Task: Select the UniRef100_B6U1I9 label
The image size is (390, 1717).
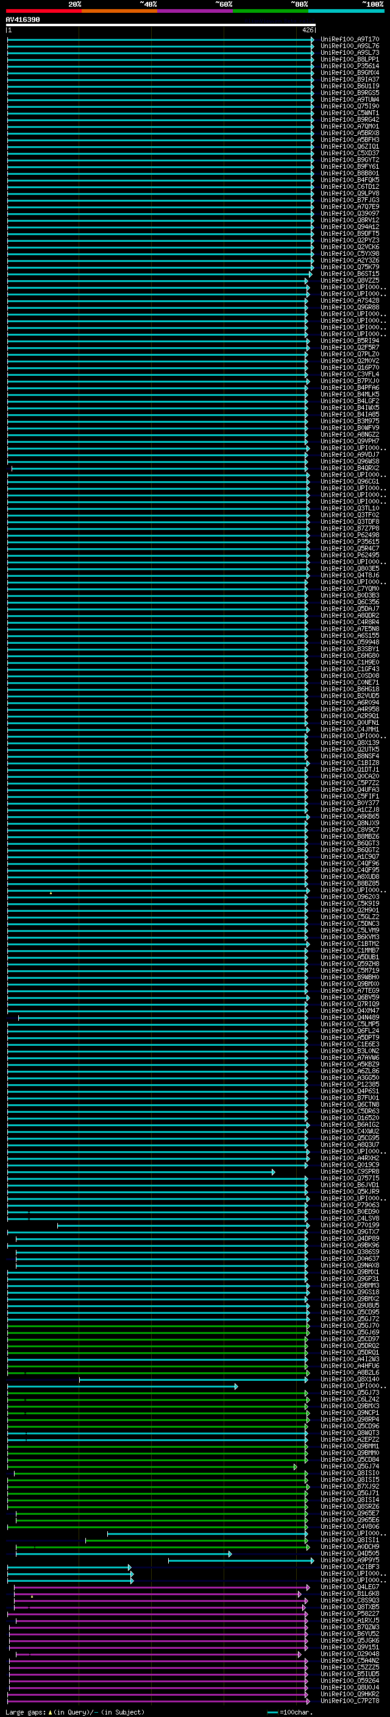Action: pos(349,86)
